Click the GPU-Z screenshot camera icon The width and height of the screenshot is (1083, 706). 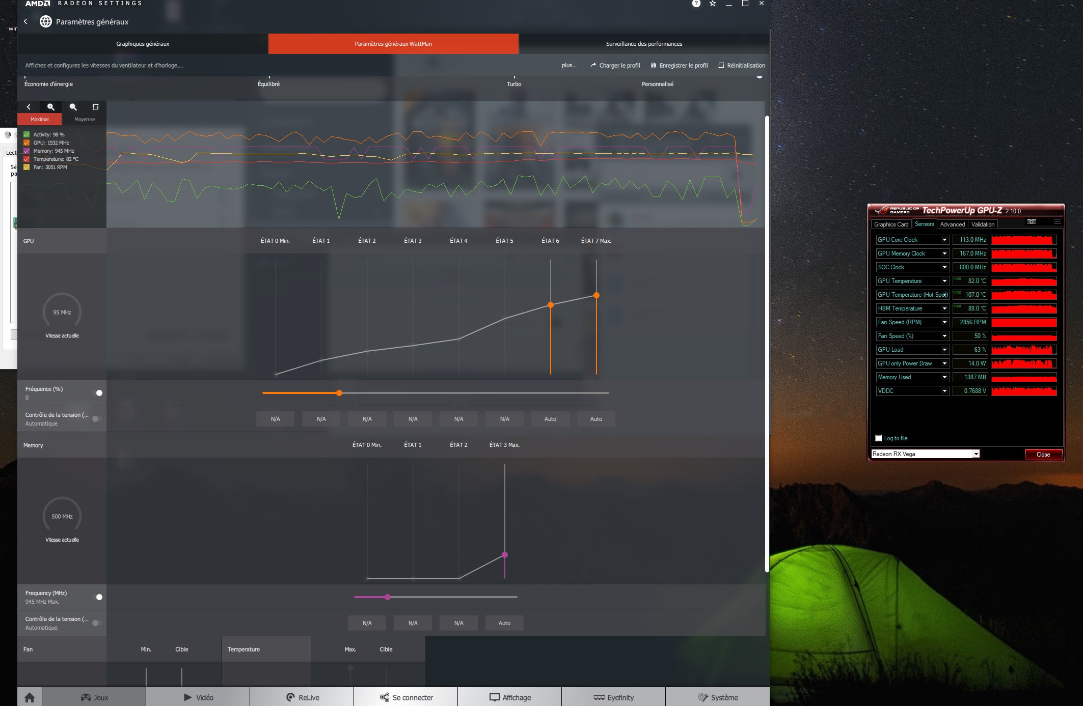coord(1032,221)
